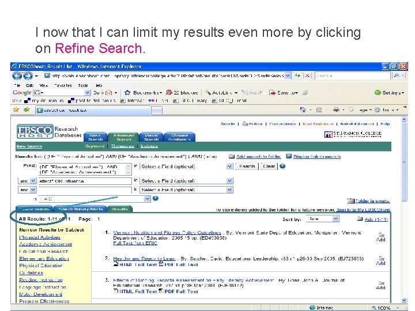Click the EBSCO Host logo
Image resolution: width=415 pixels, height=311 pixels.
(x=35, y=131)
